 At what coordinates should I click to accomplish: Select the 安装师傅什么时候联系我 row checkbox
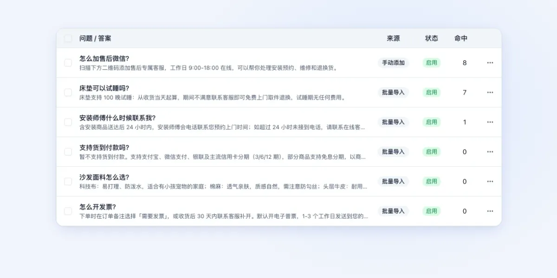point(68,122)
